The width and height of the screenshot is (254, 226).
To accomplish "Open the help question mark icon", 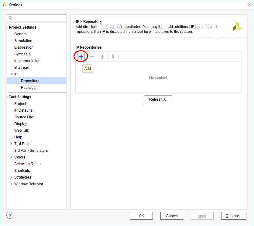I will click(x=10, y=215).
